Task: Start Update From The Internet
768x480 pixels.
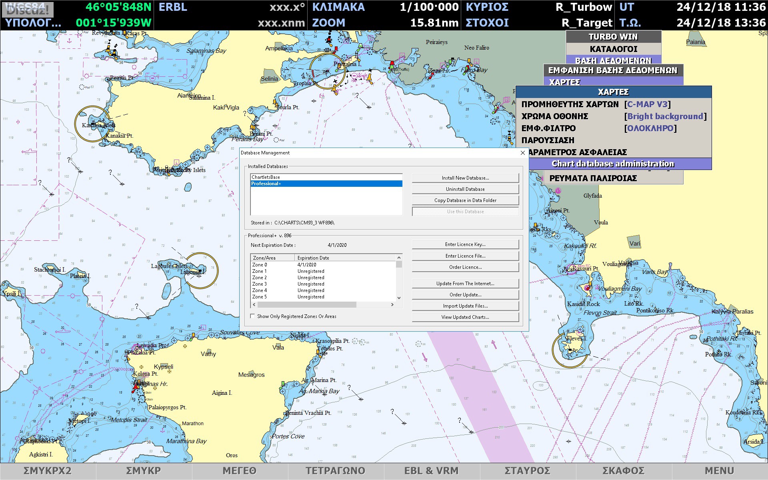Action: click(x=465, y=284)
